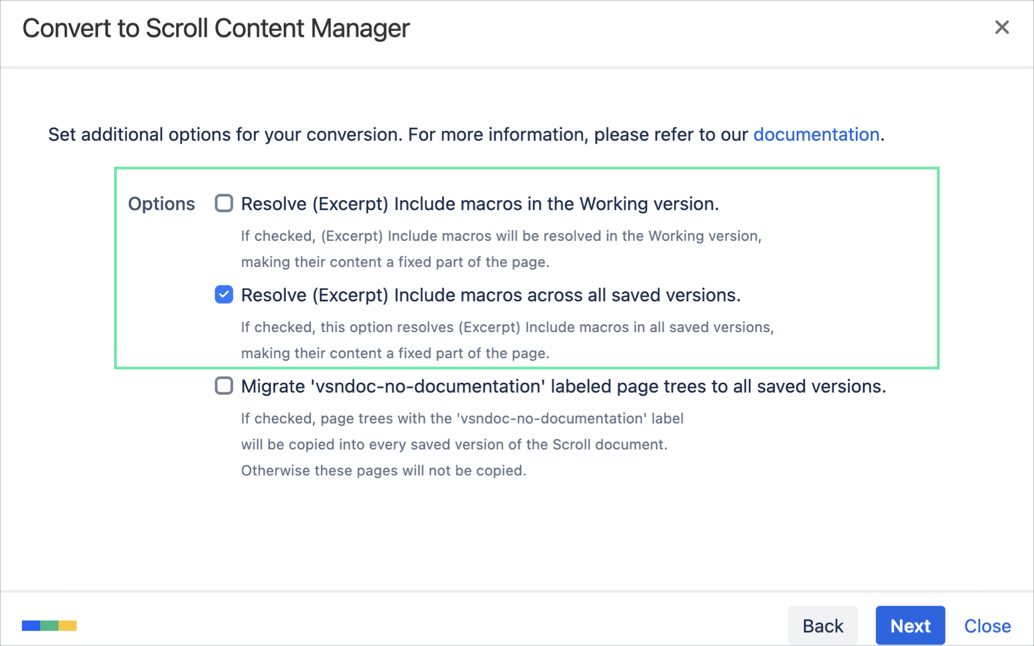Click the colored K15t logo bars
Viewport: 1034px width, 646px height.
coord(49,626)
